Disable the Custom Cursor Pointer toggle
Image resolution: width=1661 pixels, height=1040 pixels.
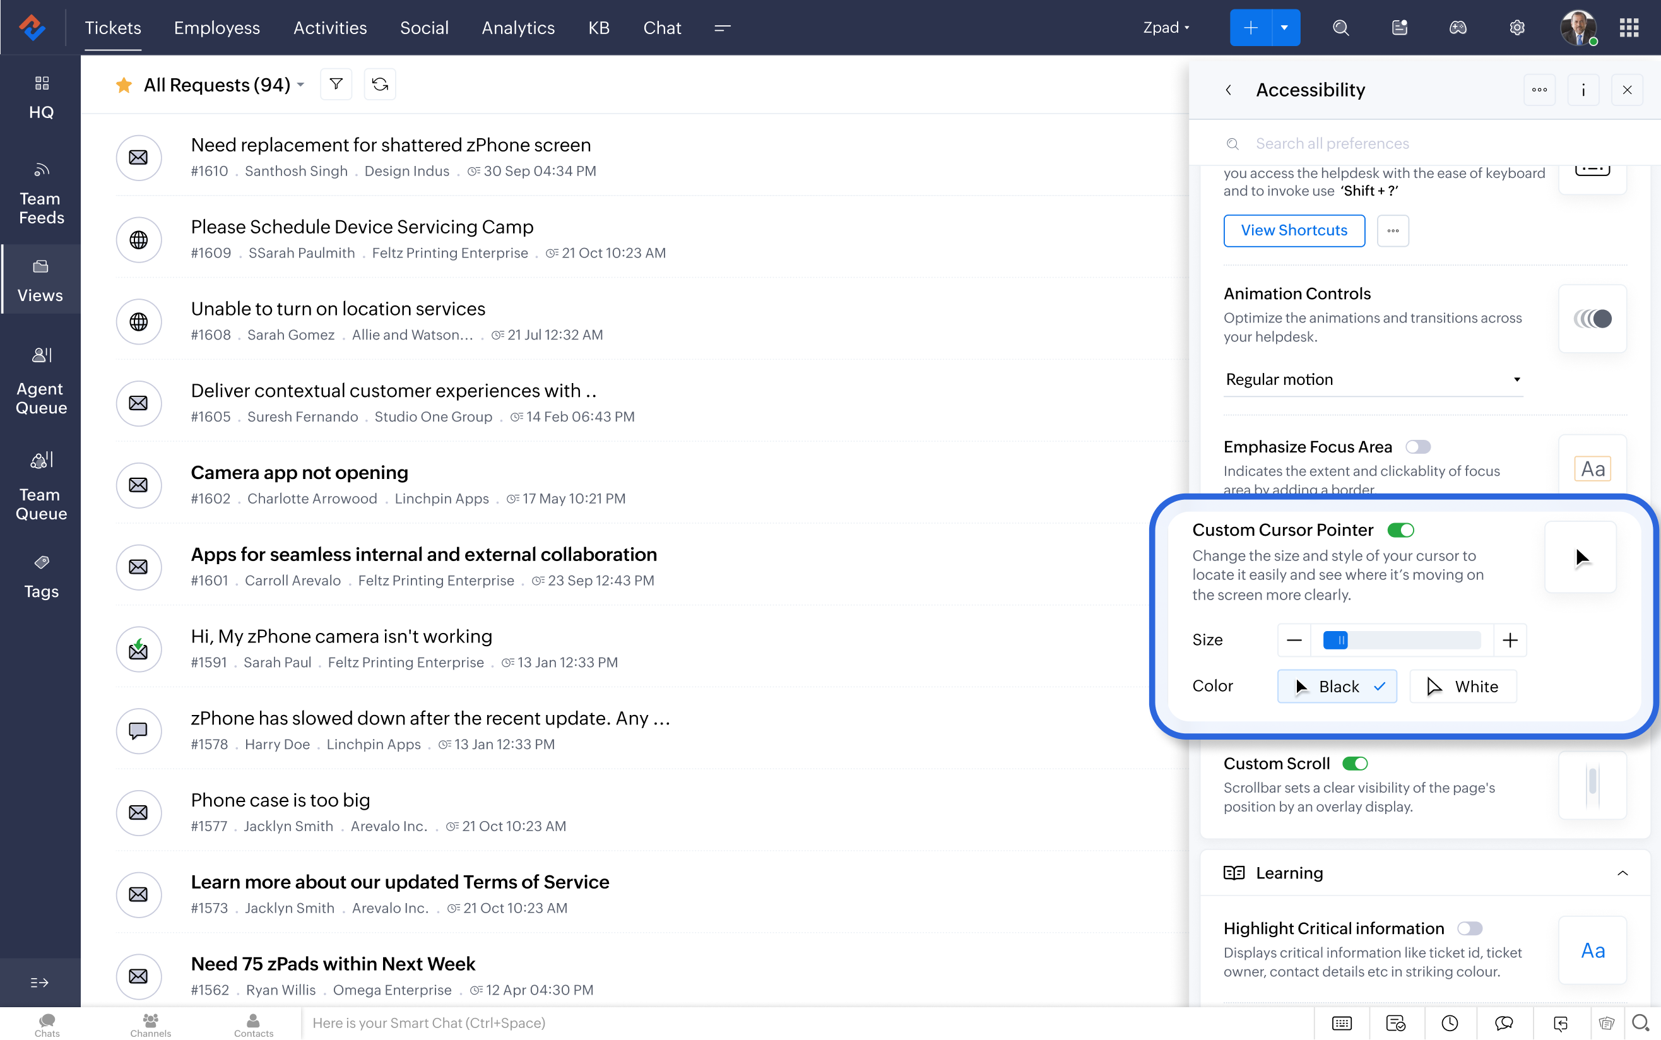coord(1400,530)
